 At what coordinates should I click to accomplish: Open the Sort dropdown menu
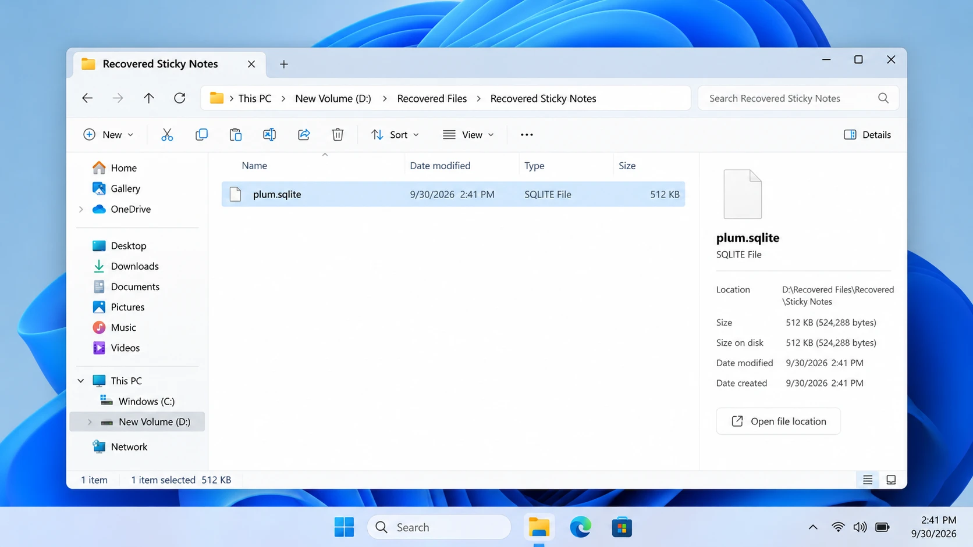[x=395, y=135]
